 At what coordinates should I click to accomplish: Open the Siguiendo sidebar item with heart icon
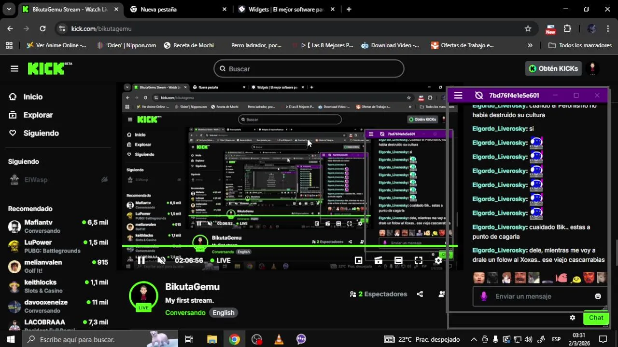click(x=33, y=133)
